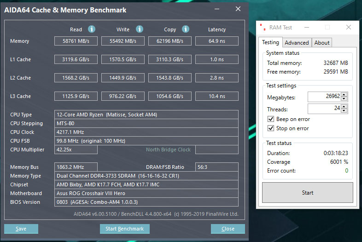Click the Megabytes input field
362x242 pixels.
click(325, 97)
